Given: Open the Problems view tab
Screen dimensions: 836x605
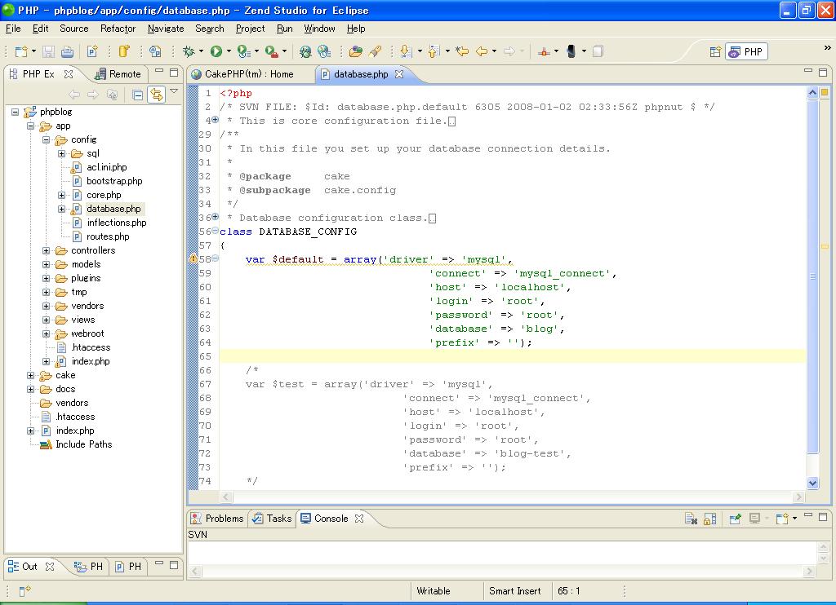Looking at the screenshot, I should click(217, 519).
